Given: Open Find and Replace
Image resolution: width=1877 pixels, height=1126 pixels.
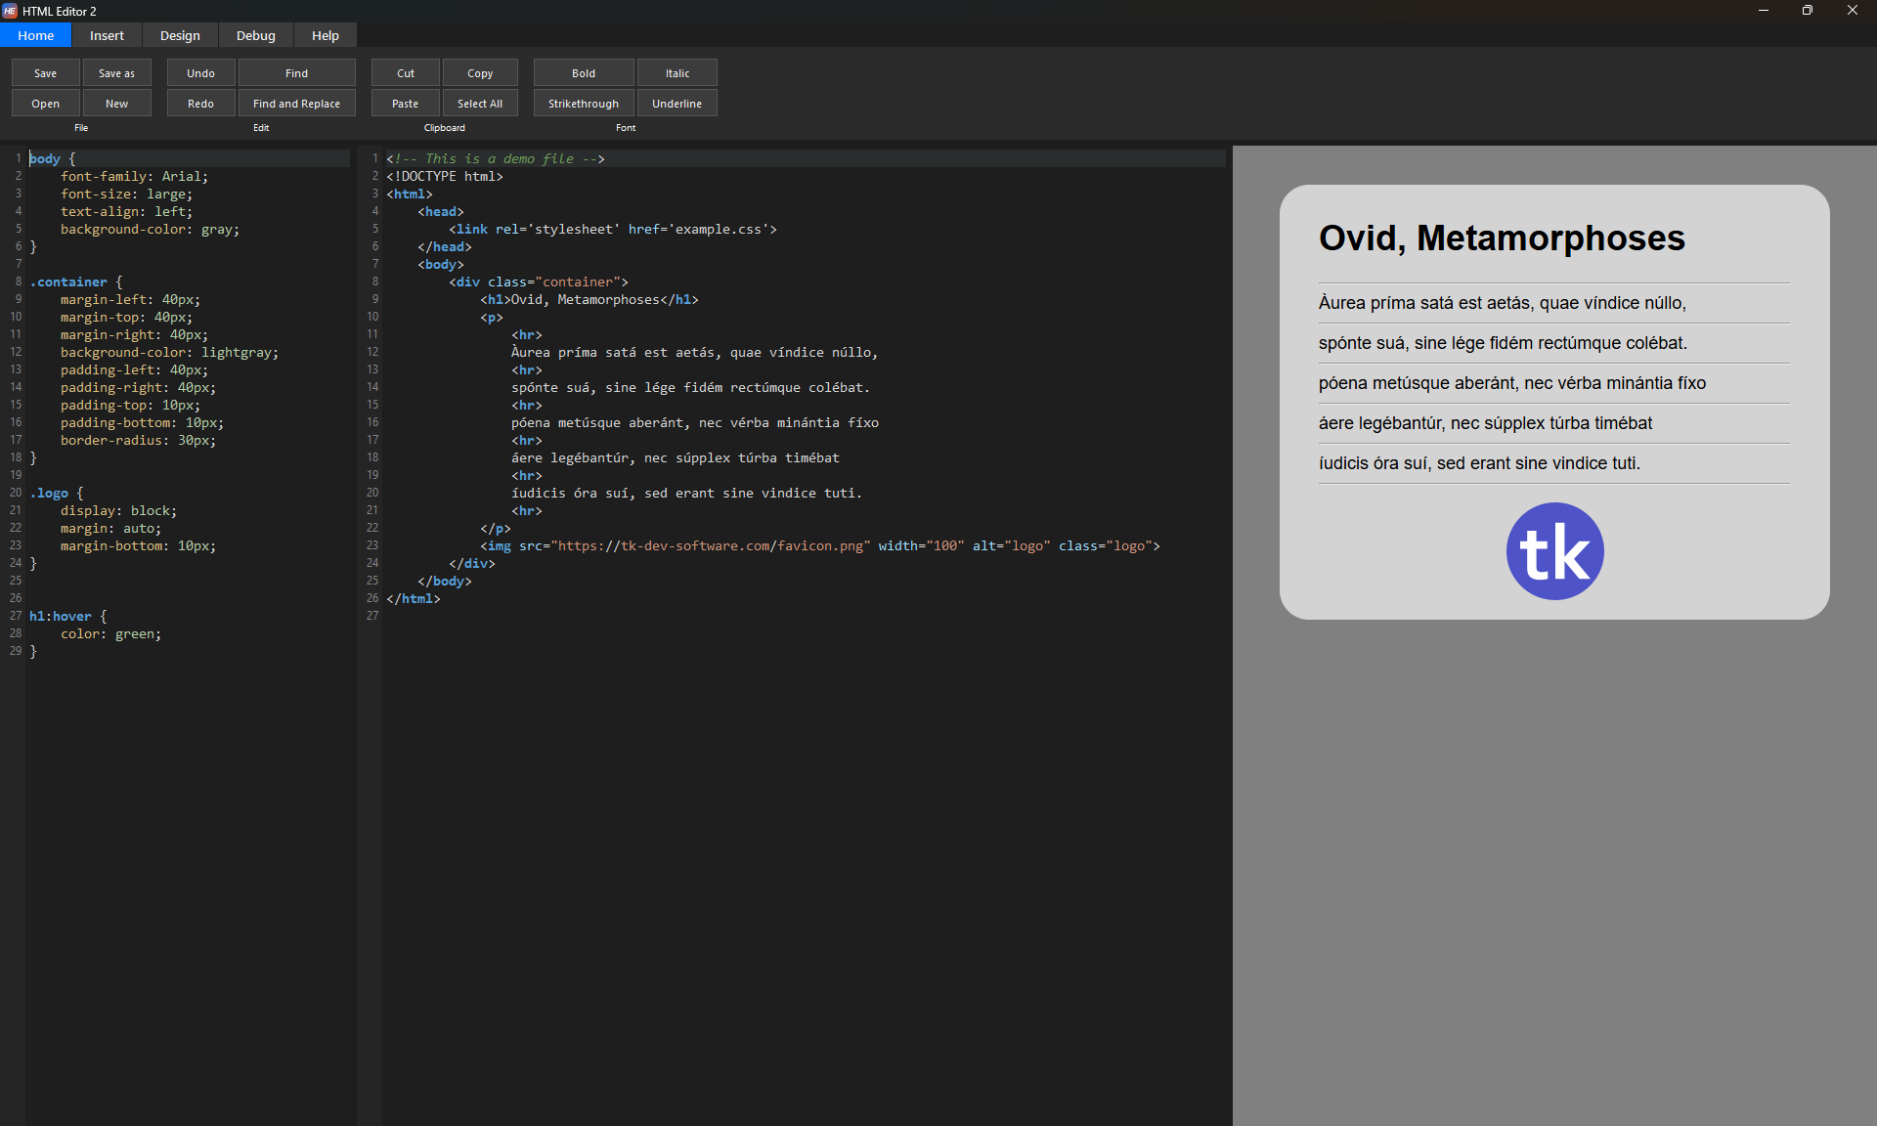Looking at the screenshot, I should pos(296,103).
